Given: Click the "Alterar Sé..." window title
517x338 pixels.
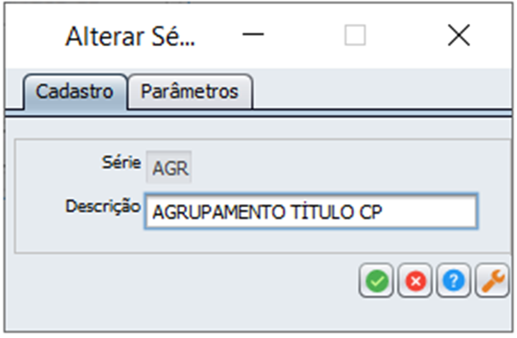Looking at the screenshot, I should coord(130,36).
